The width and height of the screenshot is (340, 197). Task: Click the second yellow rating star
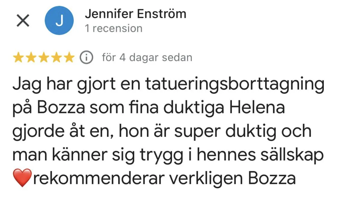click(x=31, y=57)
